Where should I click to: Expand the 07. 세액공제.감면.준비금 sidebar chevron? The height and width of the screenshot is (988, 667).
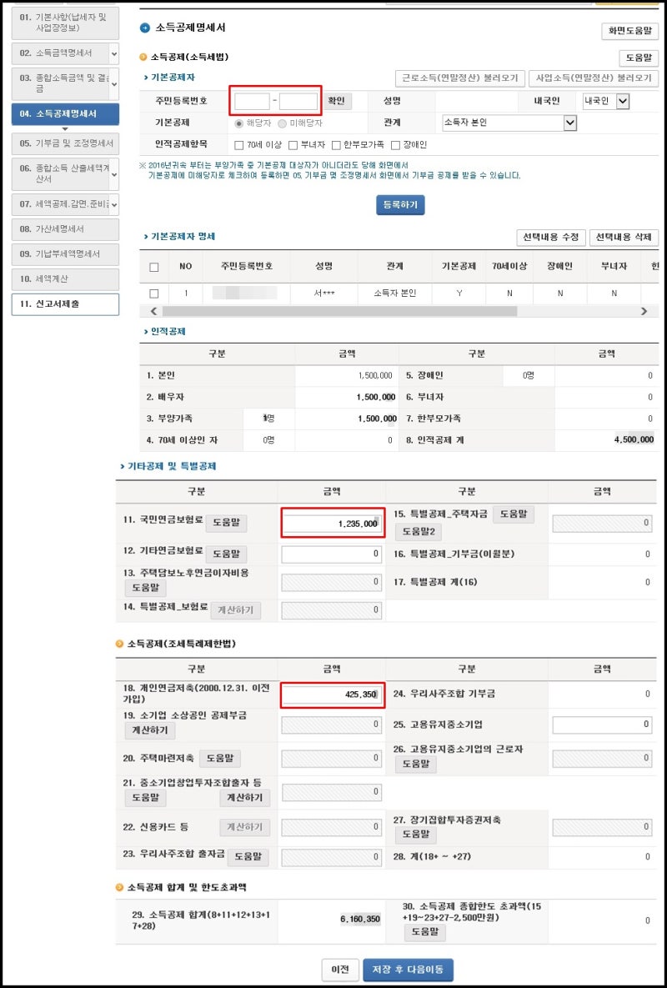coord(114,204)
